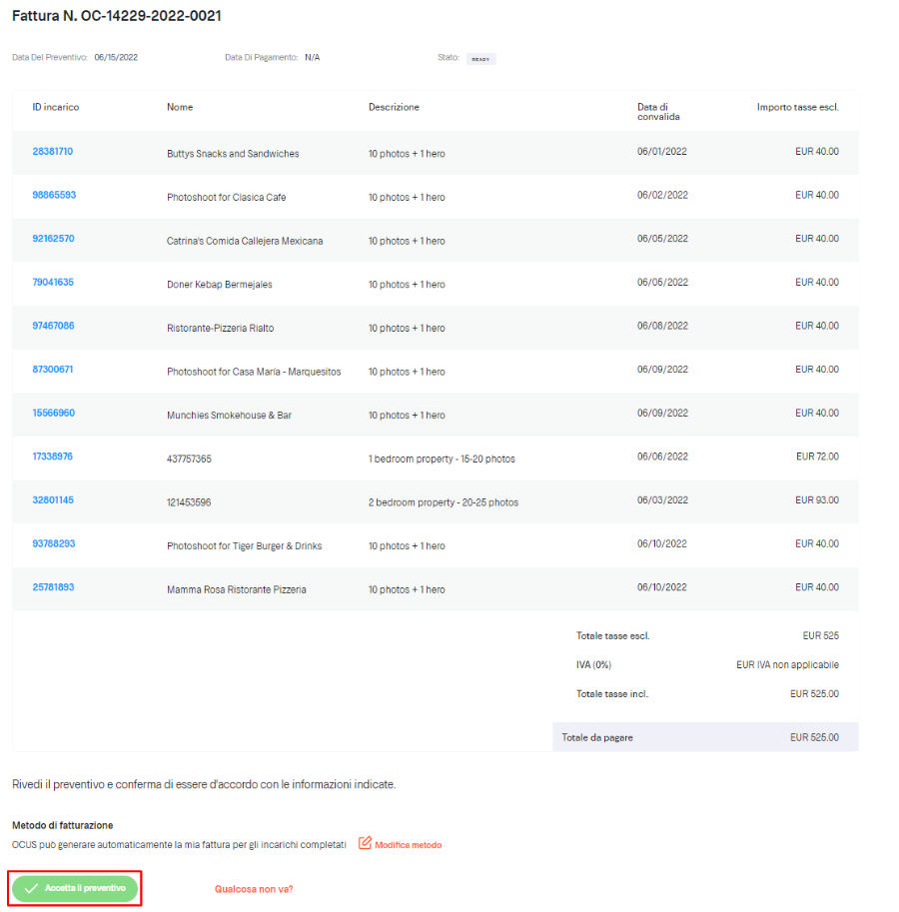Select the name 437757365
Screen dimensions: 899x912
pos(189,458)
